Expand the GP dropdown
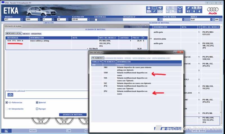Viewport: 225px width, 134px height. click(53, 19)
